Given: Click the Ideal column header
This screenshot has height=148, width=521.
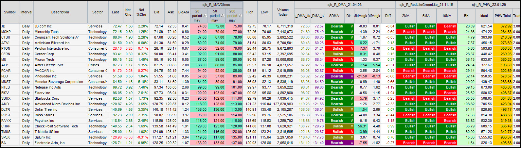Looking at the screenshot, I should click(484, 16).
